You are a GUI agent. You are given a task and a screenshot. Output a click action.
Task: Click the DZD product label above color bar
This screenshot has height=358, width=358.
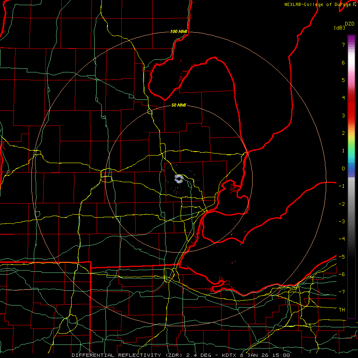click(349, 24)
